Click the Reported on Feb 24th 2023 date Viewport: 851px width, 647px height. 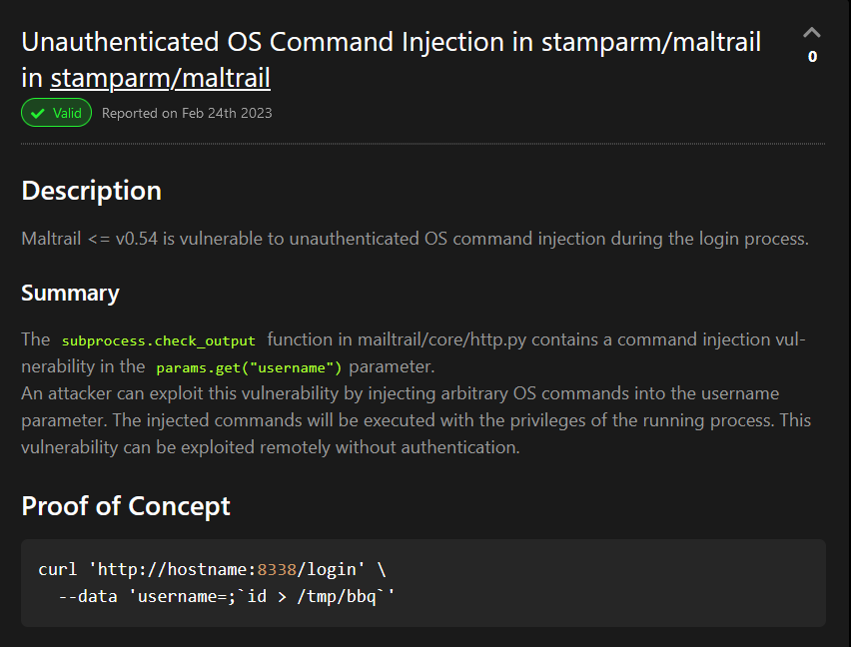coord(187,113)
